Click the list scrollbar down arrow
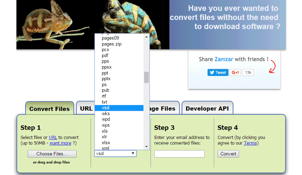This screenshot has width=302, height=175. click(x=146, y=147)
